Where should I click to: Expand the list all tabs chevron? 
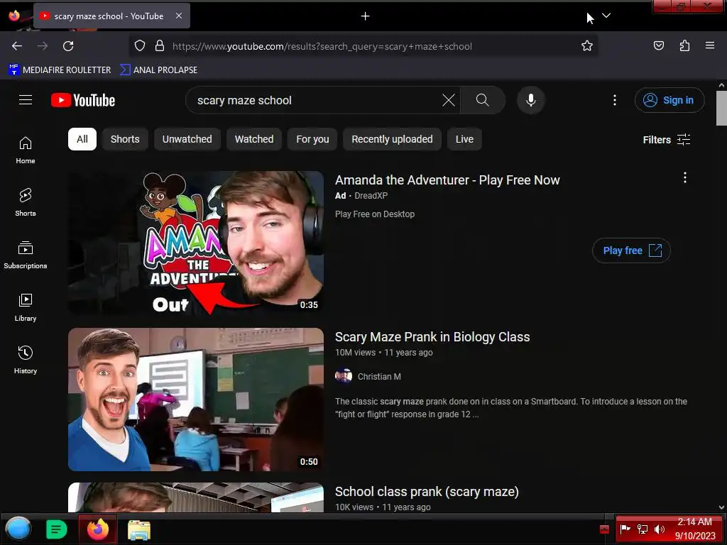(x=606, y=16)
